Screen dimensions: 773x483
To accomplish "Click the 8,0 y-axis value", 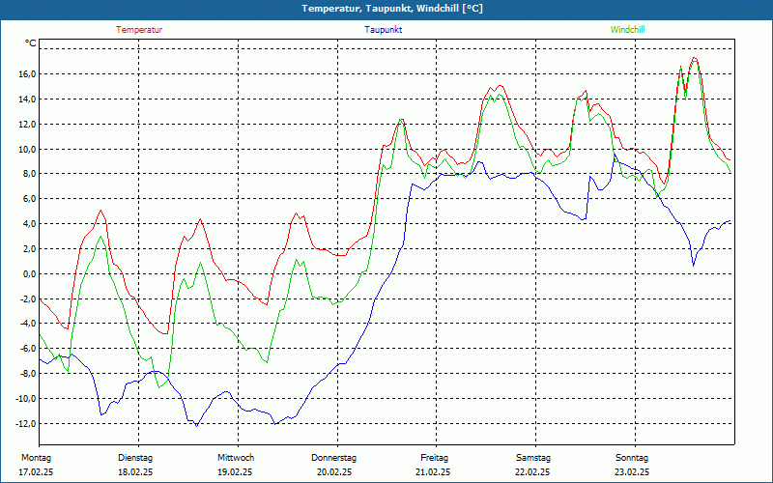I will click(x=28, y=174).
